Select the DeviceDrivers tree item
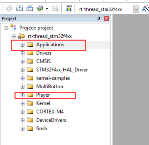 coord(51,120)
